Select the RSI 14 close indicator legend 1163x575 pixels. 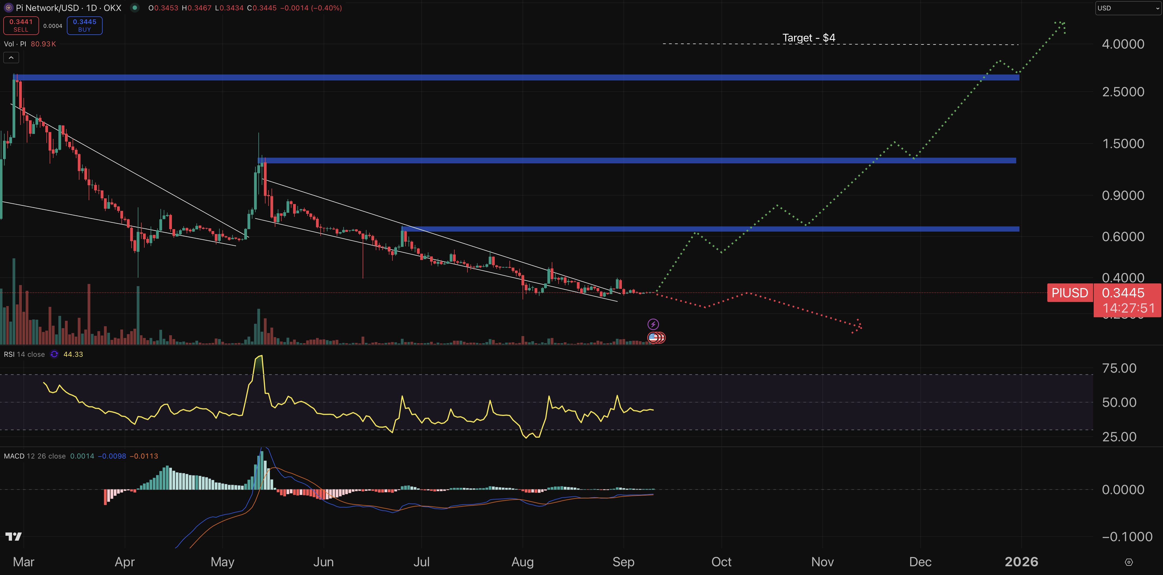[x=24, y=354]
